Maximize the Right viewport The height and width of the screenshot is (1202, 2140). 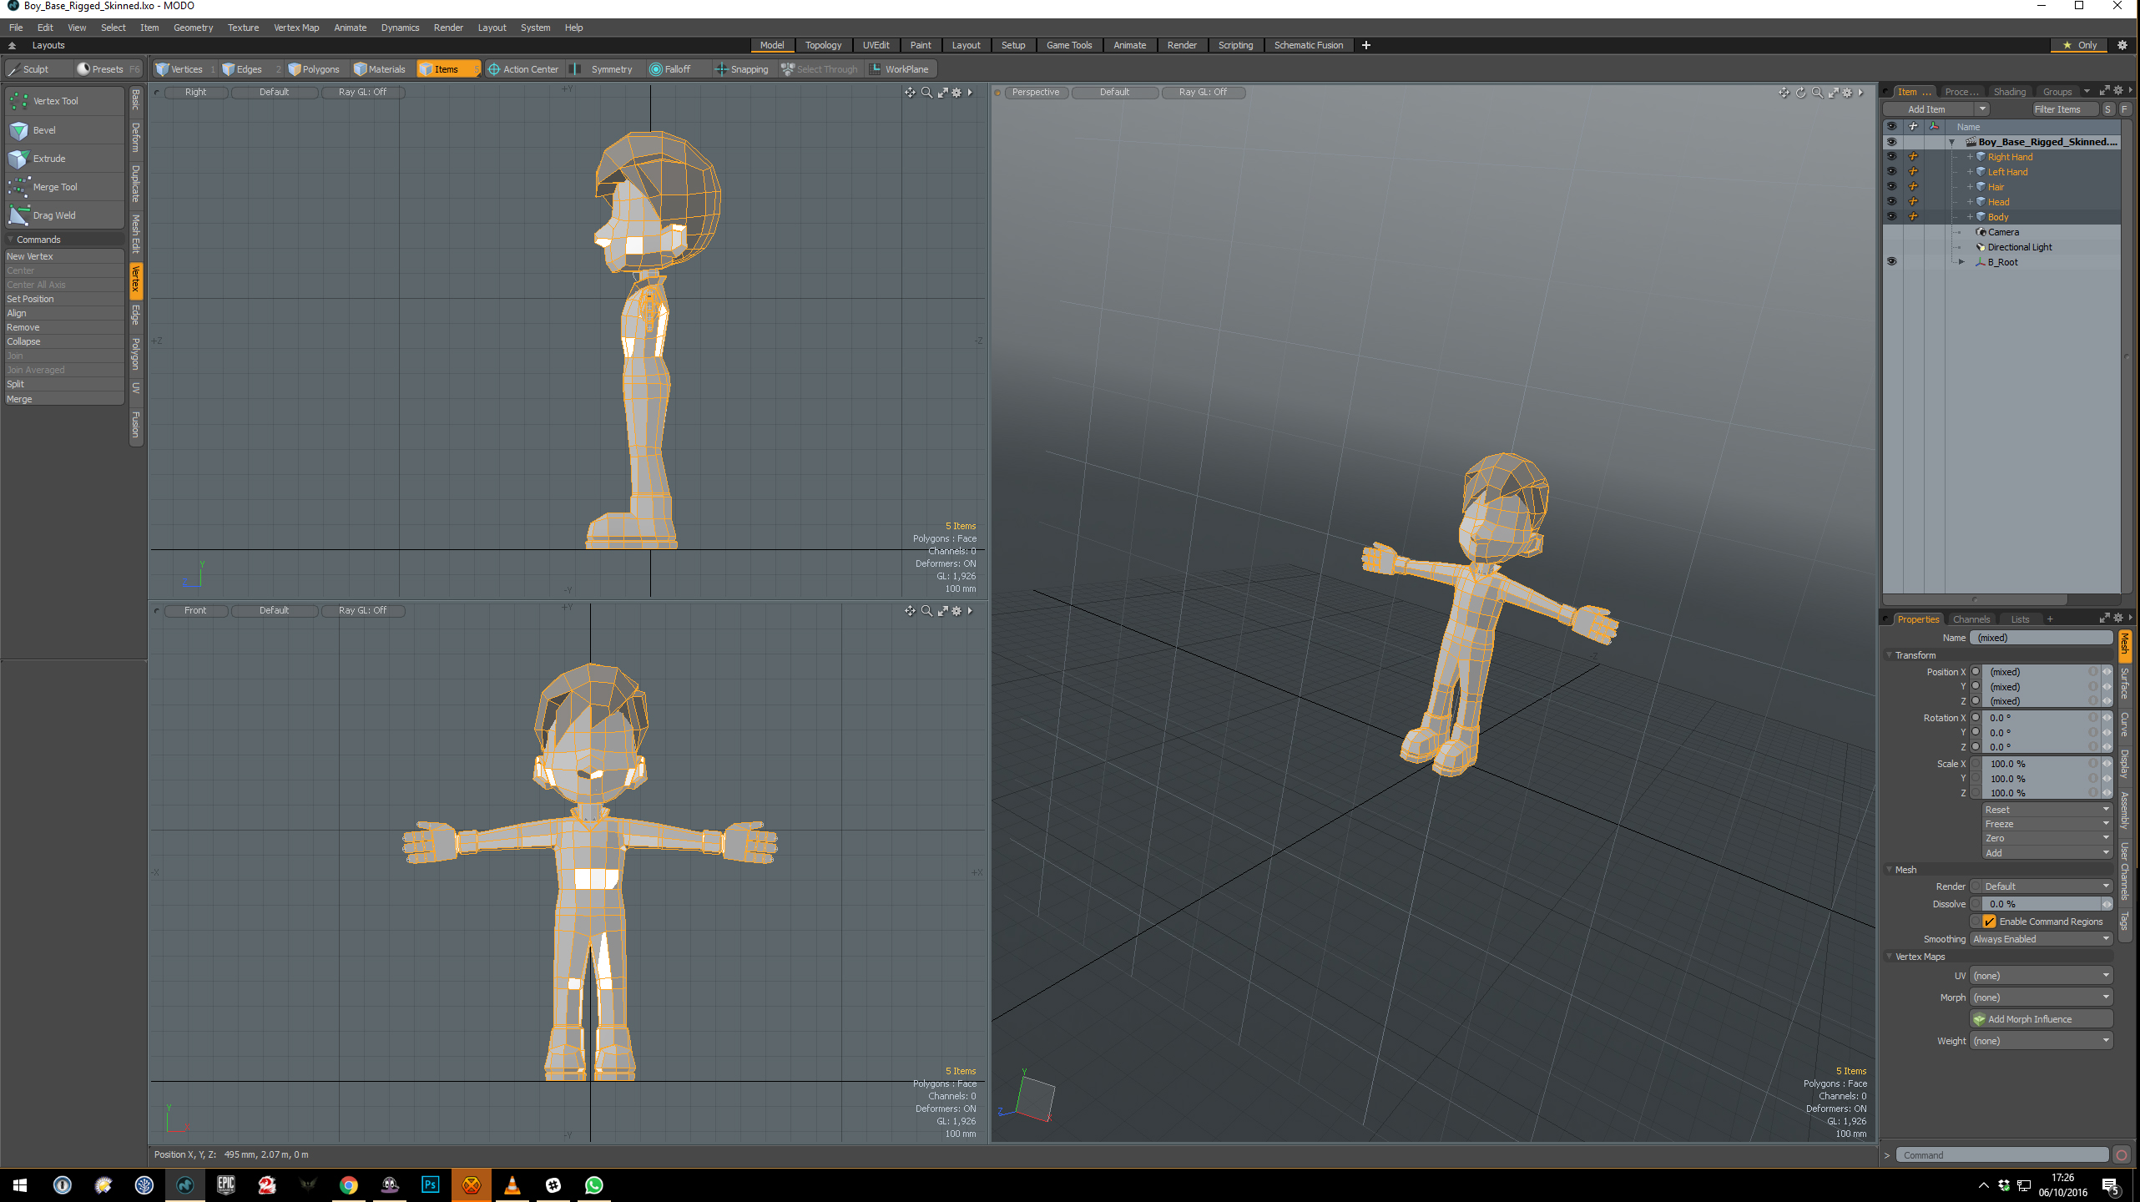[942, 93]
